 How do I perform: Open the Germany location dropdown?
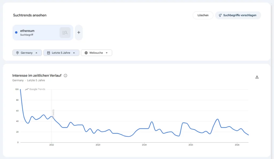tap(27, 53)
